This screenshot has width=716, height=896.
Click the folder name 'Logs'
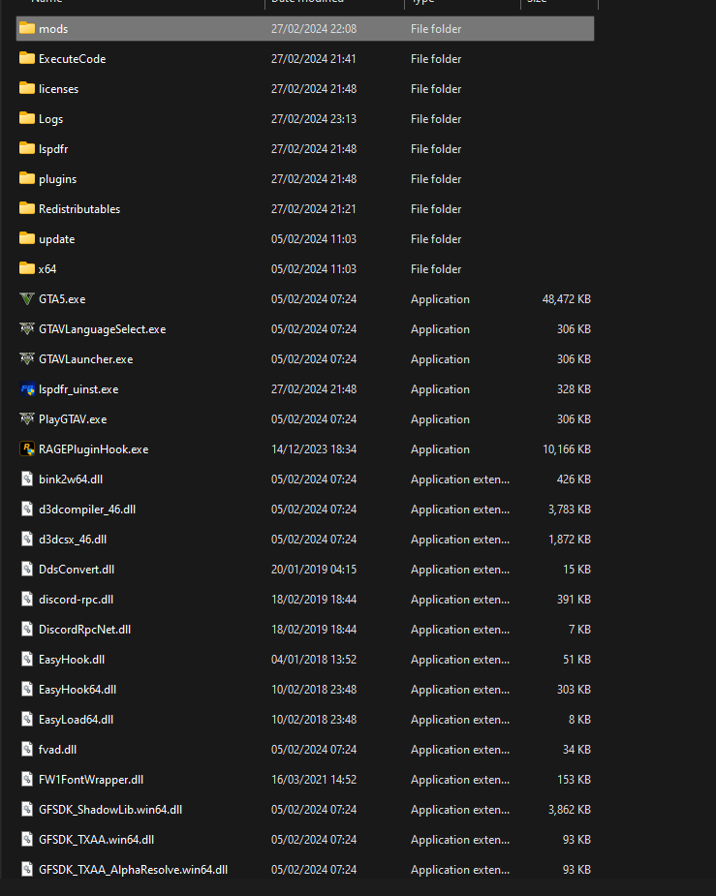[50, 119]
